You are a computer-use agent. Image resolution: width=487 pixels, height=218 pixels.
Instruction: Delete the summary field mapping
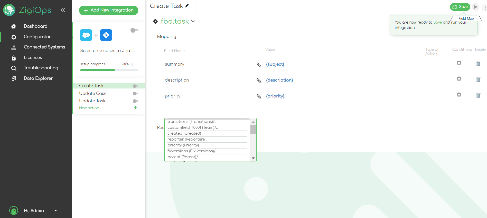coord(478,63)
